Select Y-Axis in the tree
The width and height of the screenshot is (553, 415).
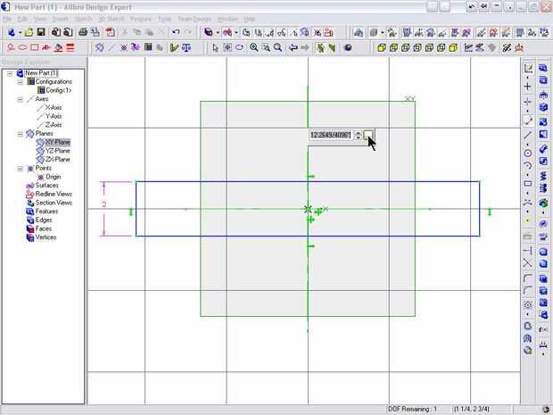pos(54,116)
